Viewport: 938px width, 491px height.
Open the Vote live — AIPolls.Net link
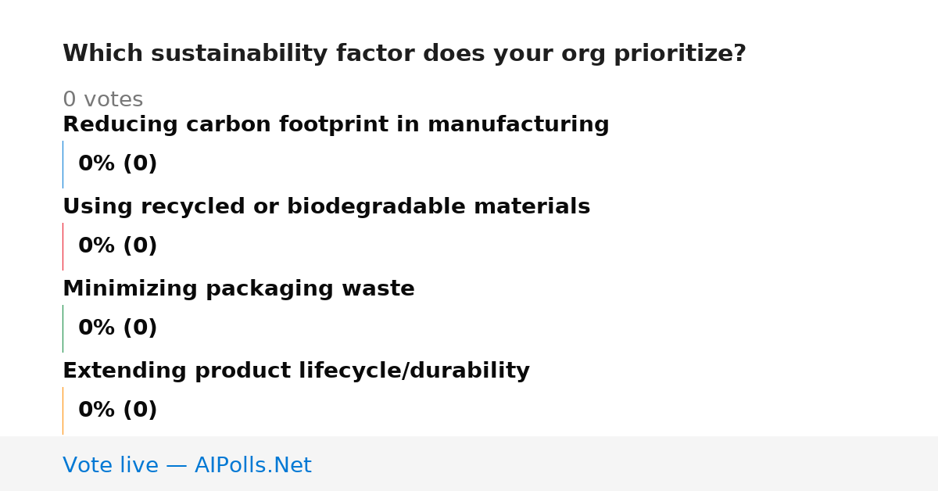187,465
